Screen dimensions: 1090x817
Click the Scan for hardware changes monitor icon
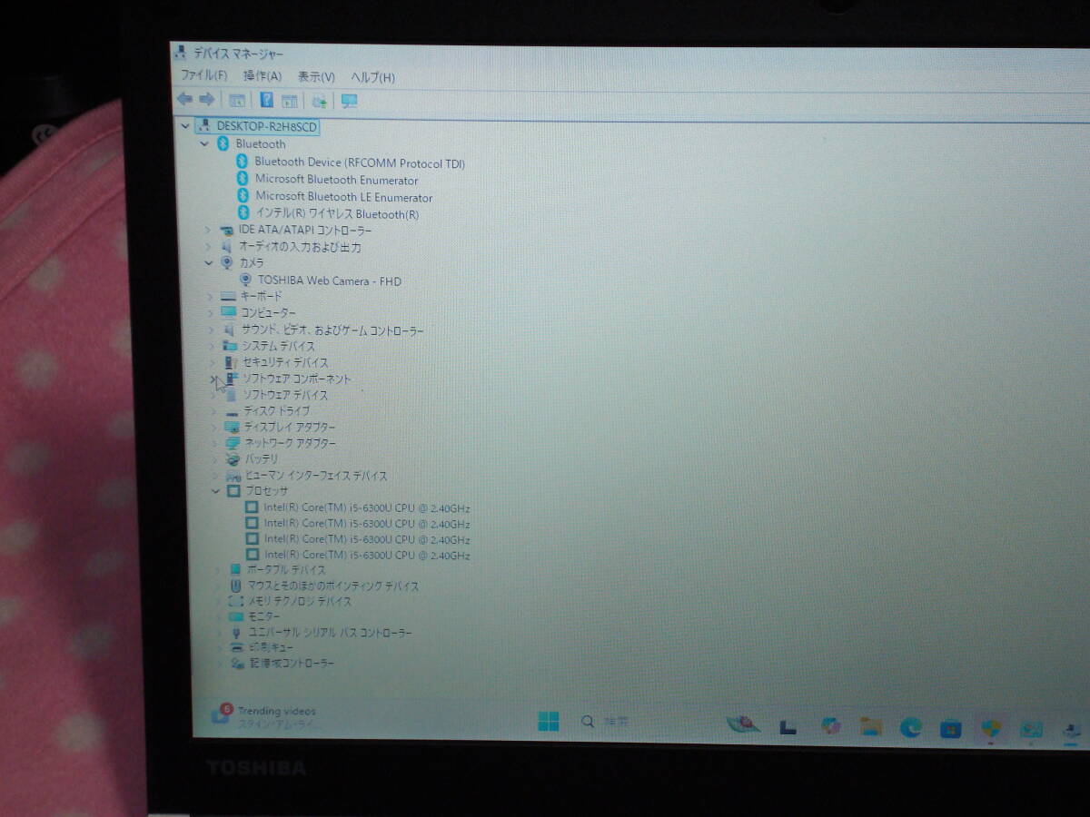click(350, 101)
